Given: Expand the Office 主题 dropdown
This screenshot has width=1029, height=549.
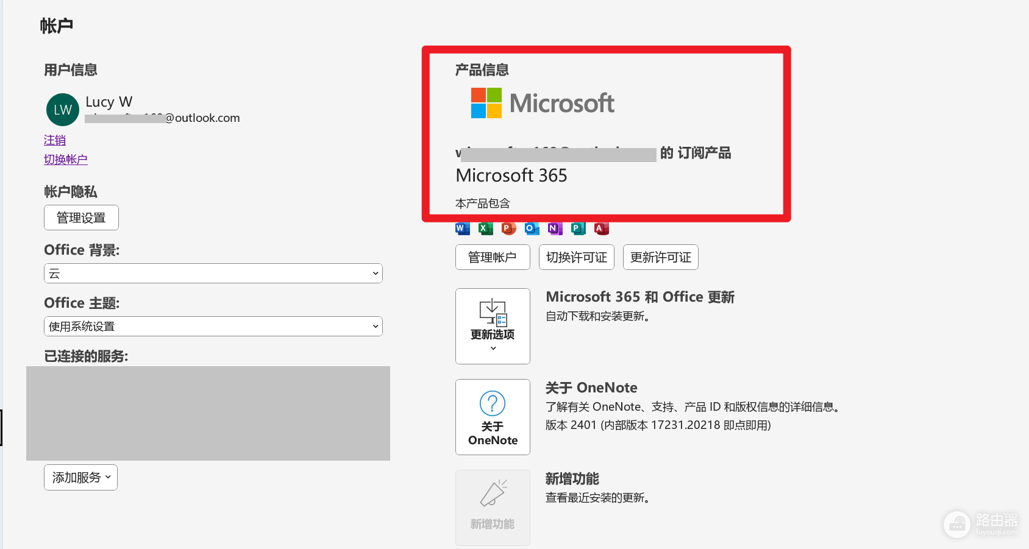Looking at the screenshot, I should [213, 327].
